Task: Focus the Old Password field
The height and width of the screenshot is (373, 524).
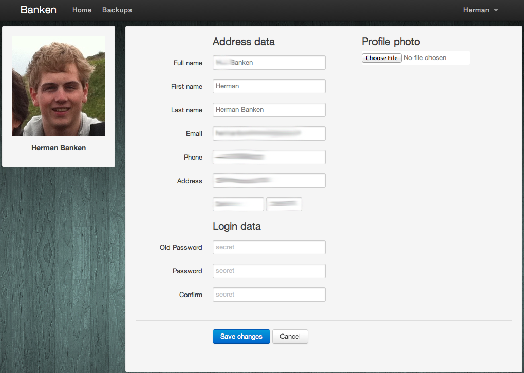Action: pos(269,247)
